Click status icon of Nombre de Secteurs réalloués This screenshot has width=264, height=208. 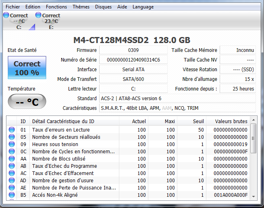(x=12, y=137)
